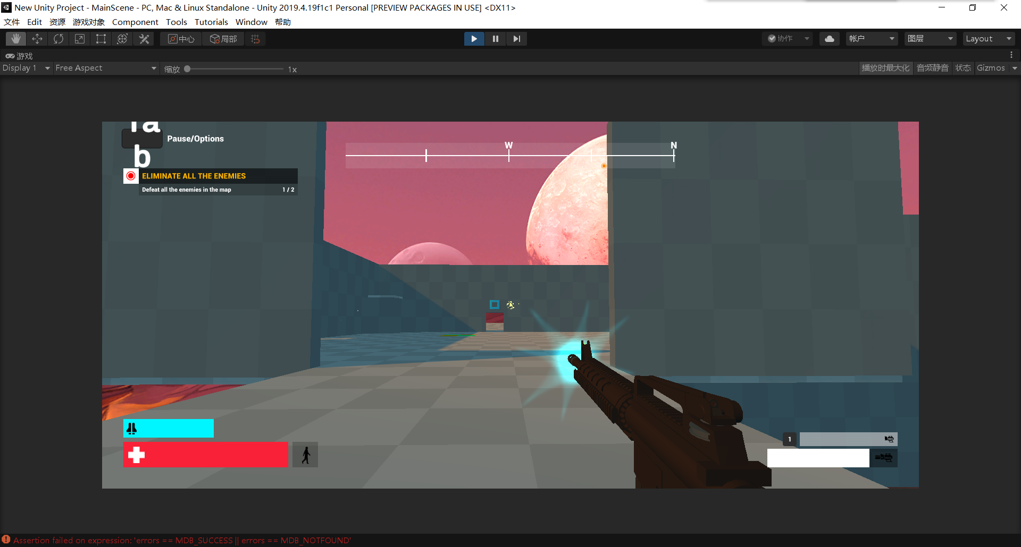This screenshot has width=1021, height=547.
Task: Select the Rect Transform tool
Action: (x=101, y=38)
